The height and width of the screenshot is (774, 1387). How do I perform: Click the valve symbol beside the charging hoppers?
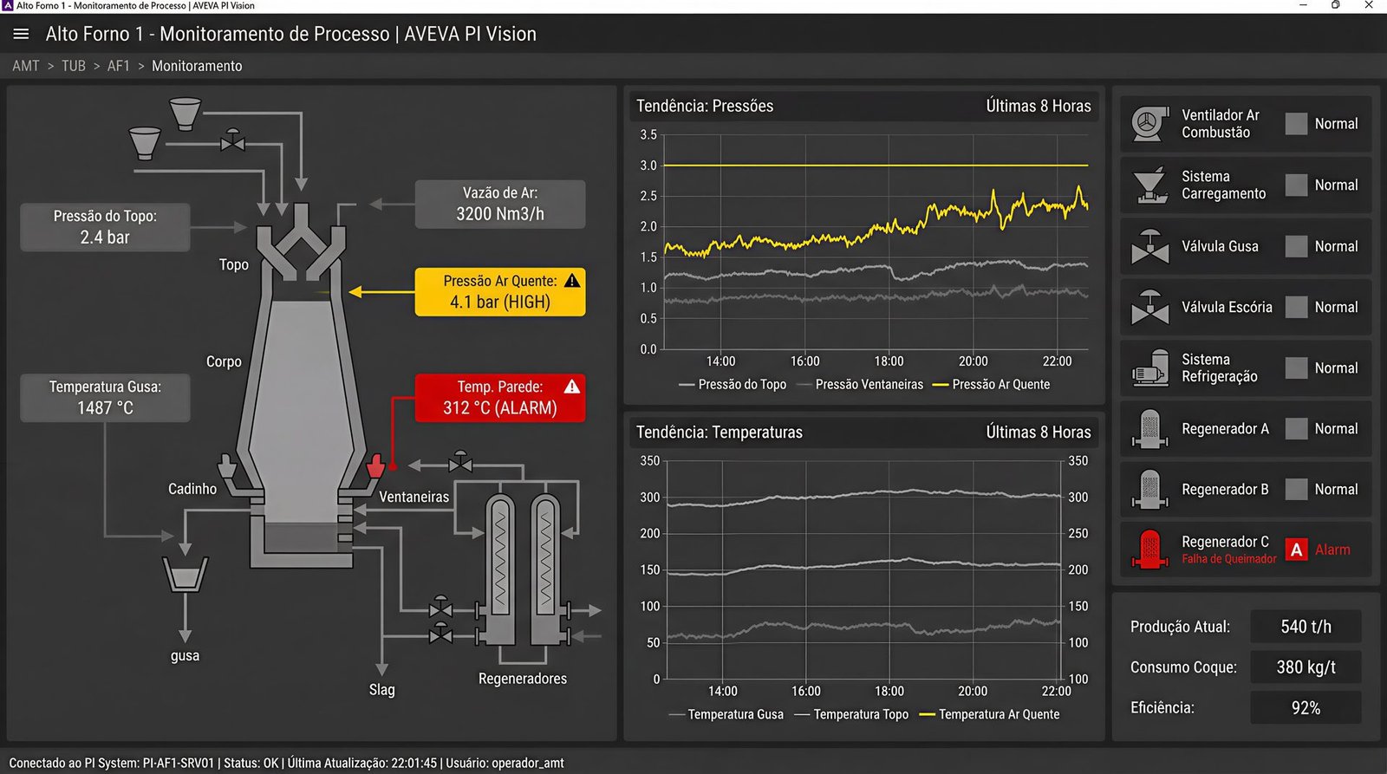232,140
